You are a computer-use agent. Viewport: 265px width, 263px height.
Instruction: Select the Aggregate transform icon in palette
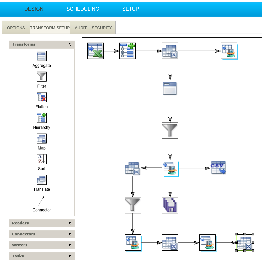pos(42,56)
